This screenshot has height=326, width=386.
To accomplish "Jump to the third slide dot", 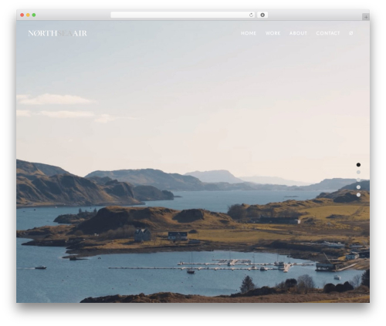I will click(358, 180).
